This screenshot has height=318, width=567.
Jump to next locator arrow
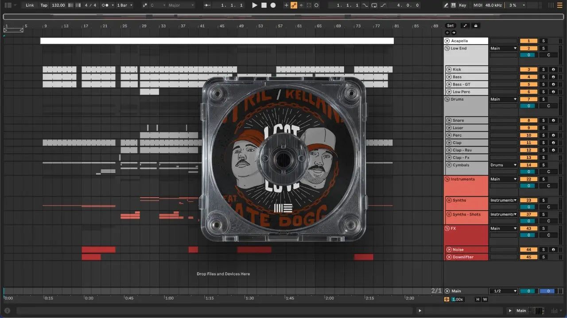tap(453, 33)
